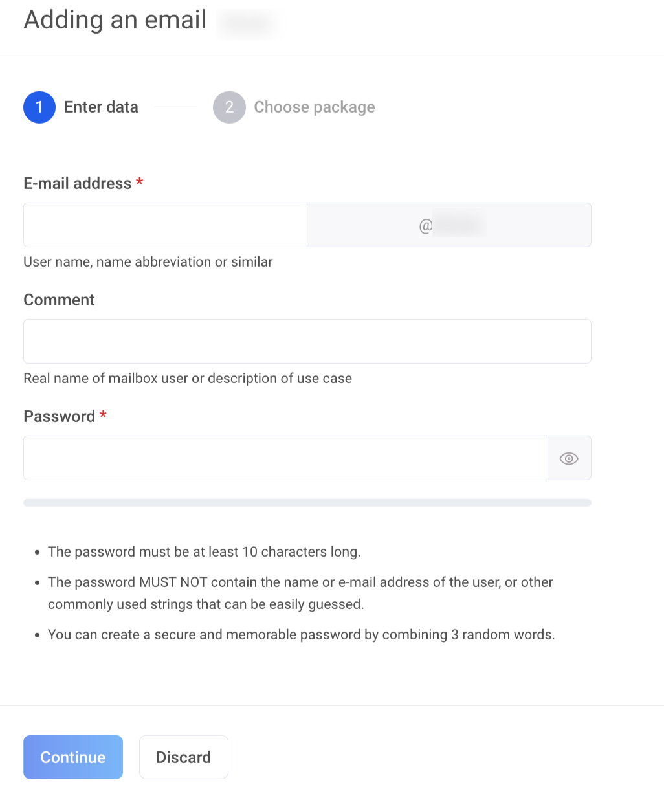Focus the E-mail address username field
Screen dimensions: 664x787
pos(165,225)
